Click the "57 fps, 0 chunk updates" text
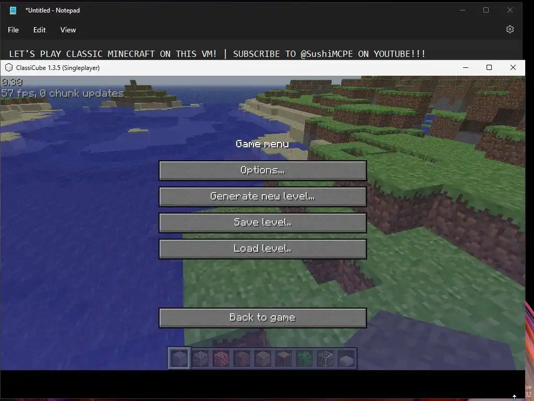Viewport: 534px width, 401px height. tap(63, 93)
